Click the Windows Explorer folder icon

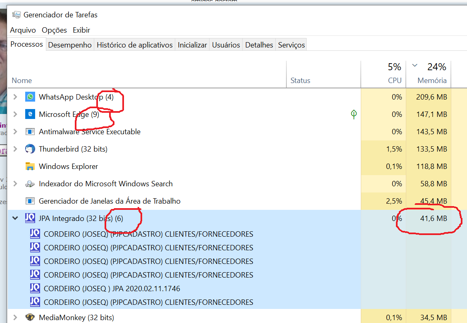pyautogui.click(x=30, y=166)
